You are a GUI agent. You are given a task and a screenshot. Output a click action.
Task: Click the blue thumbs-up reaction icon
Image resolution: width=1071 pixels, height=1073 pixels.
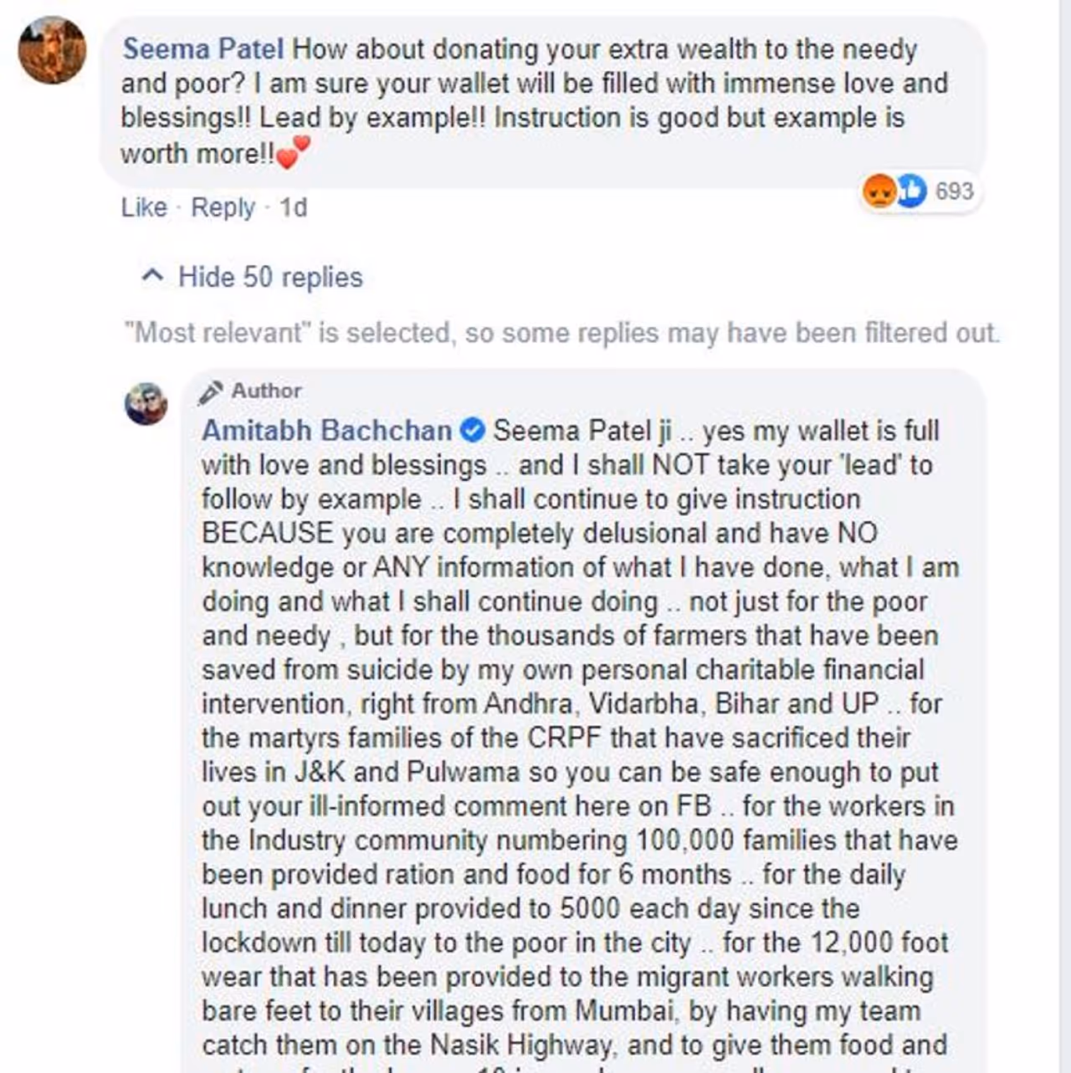[911, 192]
